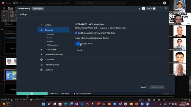Select WSL Integration sub-item
The height and width of the screenshot is (107, 191).
click(x=53, y=45)
